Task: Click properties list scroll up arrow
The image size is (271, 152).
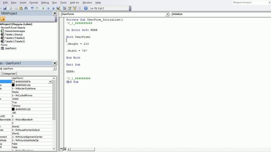Action: tap(54, 78)
